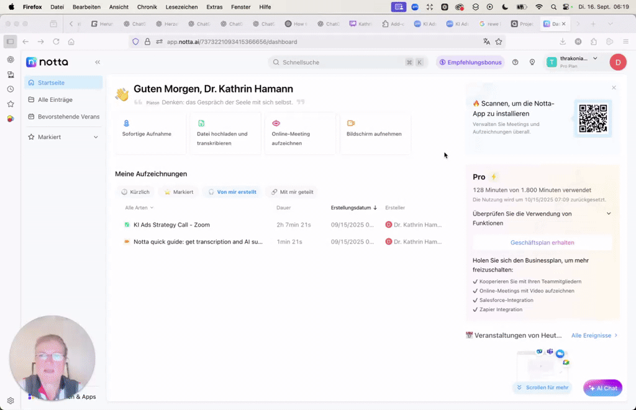The height and width of the screenshot is (410, 636).
Task: Choose Datei hochladen und transkribieren
Action: point(225,133)
